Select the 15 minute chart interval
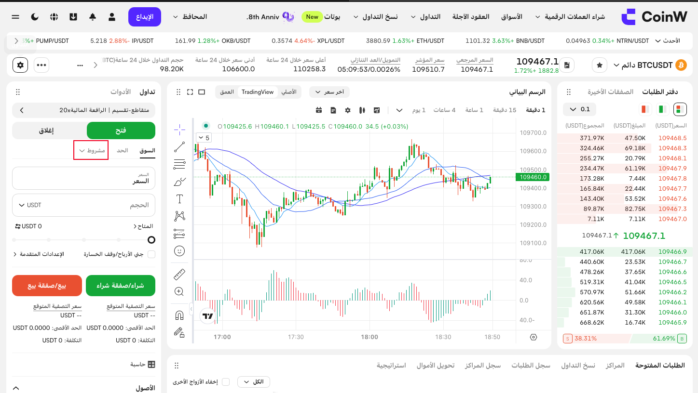Image resolution: width=698 pixels, height=393 pixels. [505, 110]
